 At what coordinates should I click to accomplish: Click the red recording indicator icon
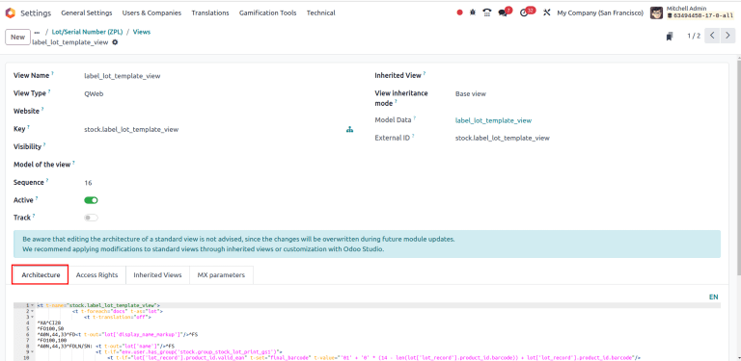[460, 13]
